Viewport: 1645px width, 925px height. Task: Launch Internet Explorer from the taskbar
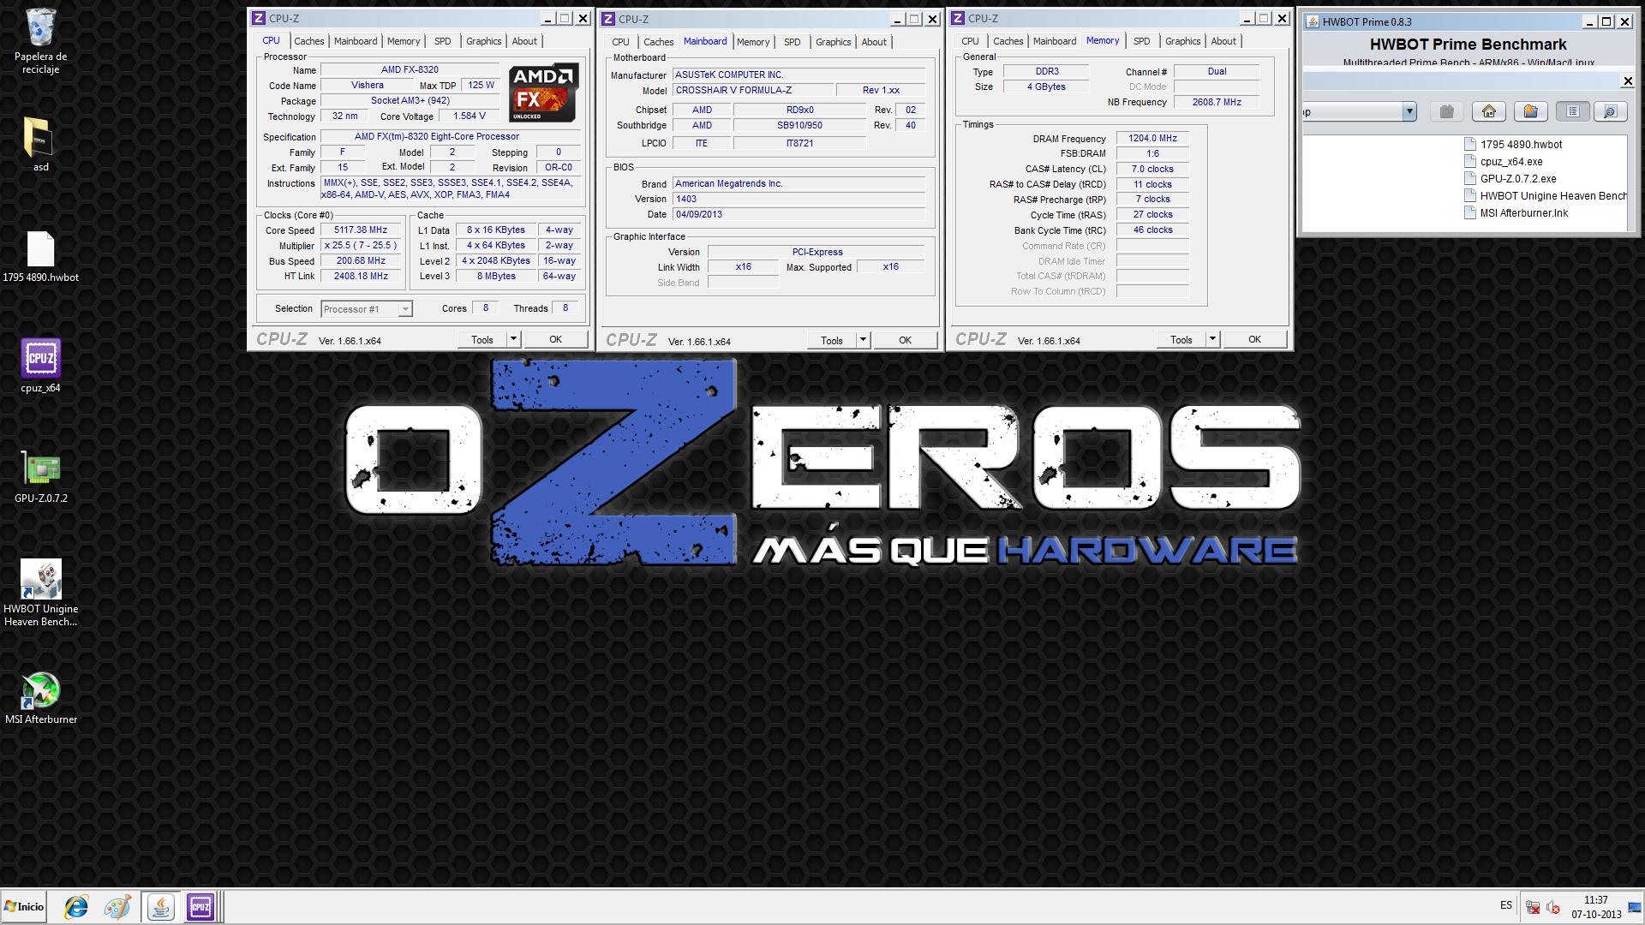[x=76, y=906]
